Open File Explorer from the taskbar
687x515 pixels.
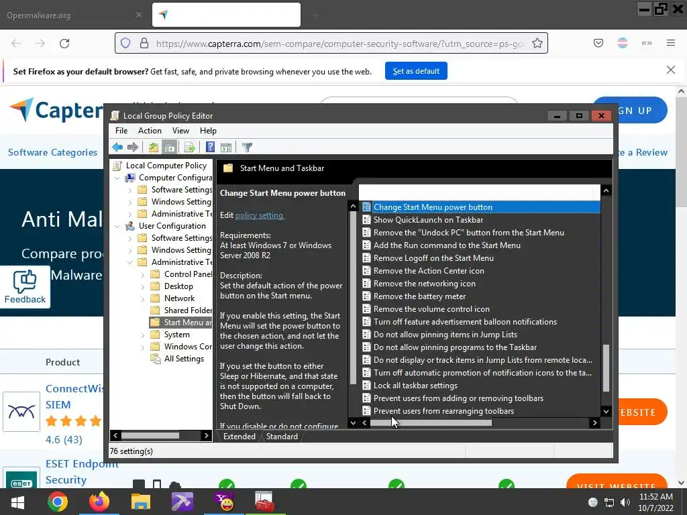(141, 502)
